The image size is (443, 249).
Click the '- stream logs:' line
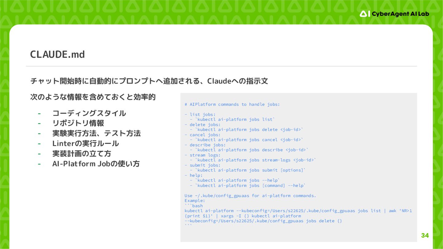(x=202, y=155)
